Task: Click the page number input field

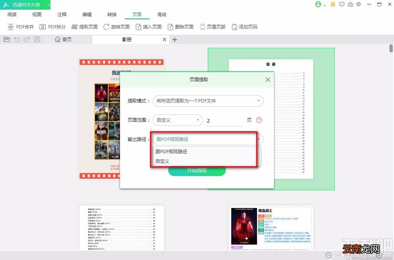Action: 225,121
